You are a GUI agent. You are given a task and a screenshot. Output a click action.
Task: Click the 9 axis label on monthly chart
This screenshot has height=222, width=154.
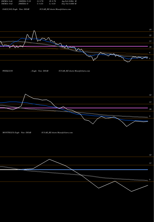[150, 180]
